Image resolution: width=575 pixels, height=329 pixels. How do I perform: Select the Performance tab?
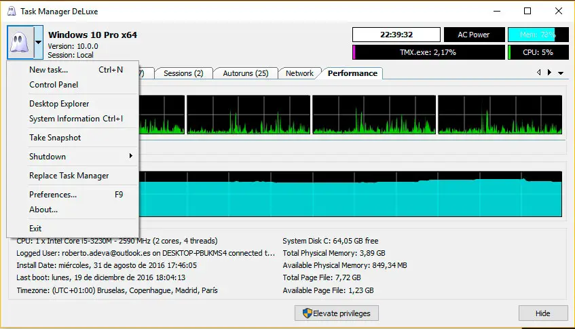[352, 73]
